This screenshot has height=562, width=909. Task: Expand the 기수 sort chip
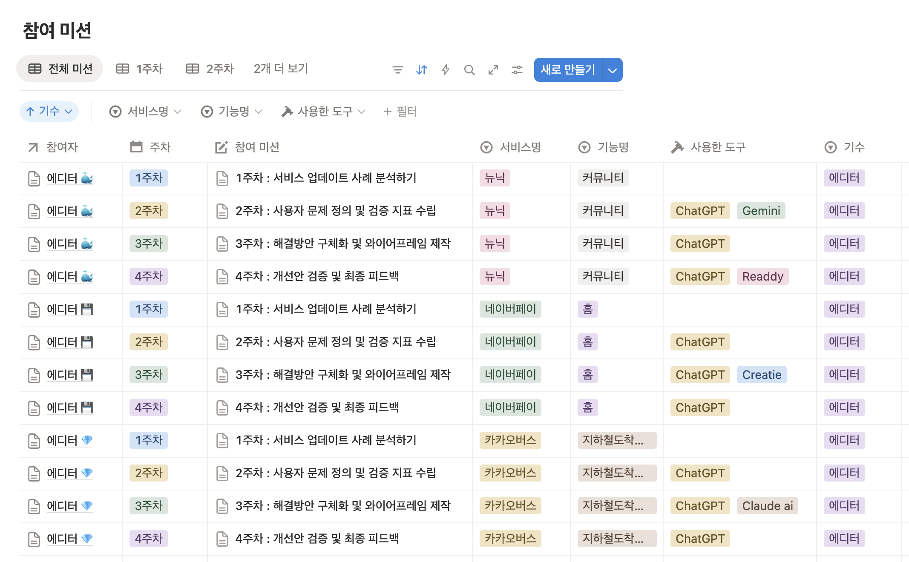click(49, 112)
